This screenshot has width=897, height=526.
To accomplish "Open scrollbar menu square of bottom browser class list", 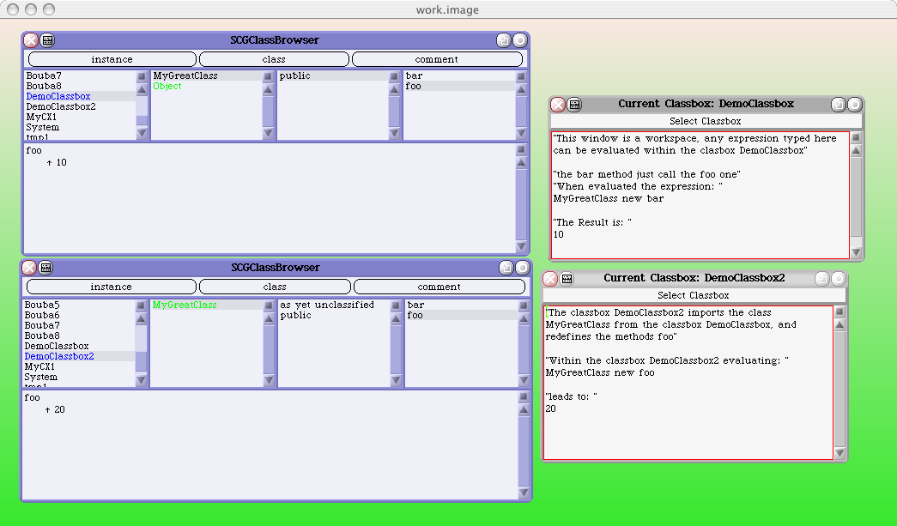I will (x=269, y=305).
